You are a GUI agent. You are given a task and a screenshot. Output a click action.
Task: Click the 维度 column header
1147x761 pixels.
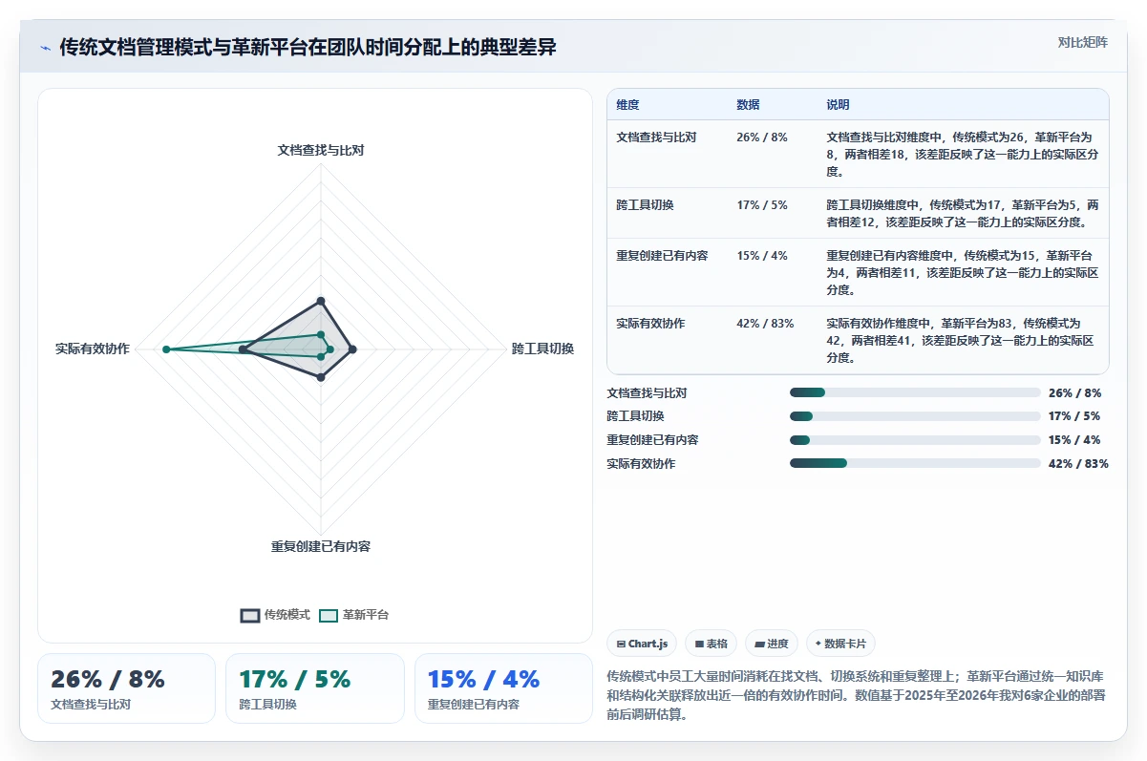pyautogui.click(x=627, y=105)
